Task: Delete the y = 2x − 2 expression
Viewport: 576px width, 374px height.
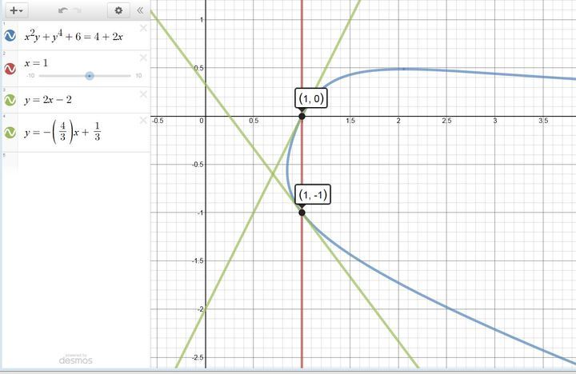Action: click(143, 93)
